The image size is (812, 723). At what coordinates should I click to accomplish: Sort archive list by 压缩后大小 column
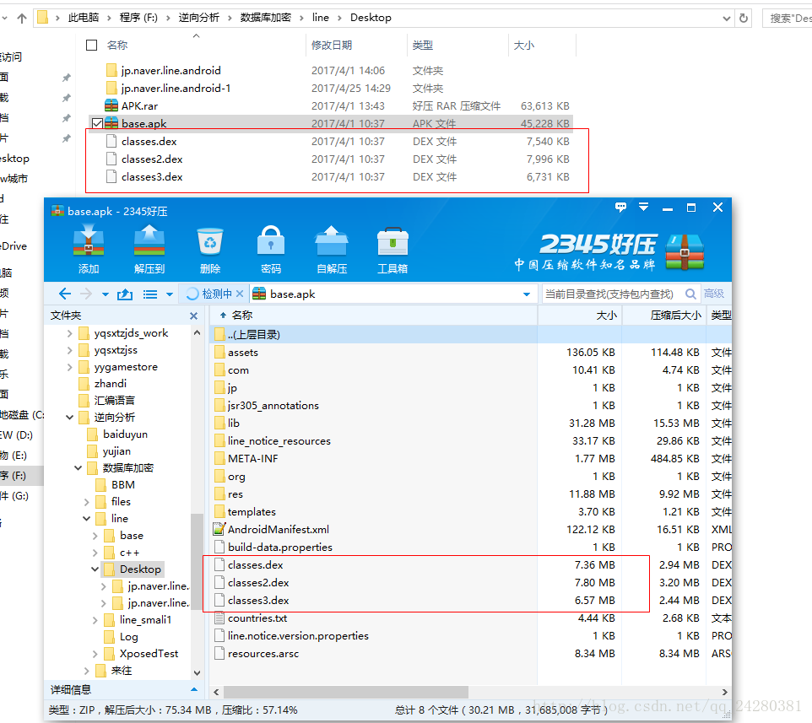click(664, 316)
